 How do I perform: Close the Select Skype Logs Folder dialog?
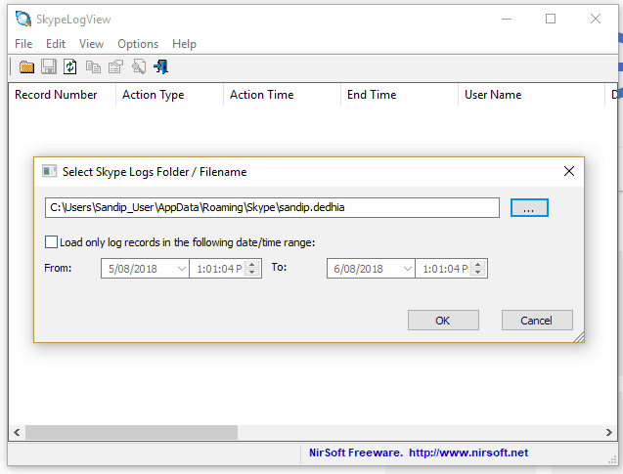coord(569,171)
